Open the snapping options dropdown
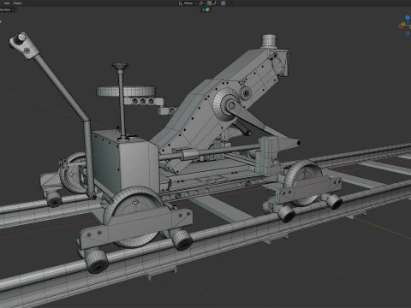Viewport: 411px width, 308px height. coord(216,3)
